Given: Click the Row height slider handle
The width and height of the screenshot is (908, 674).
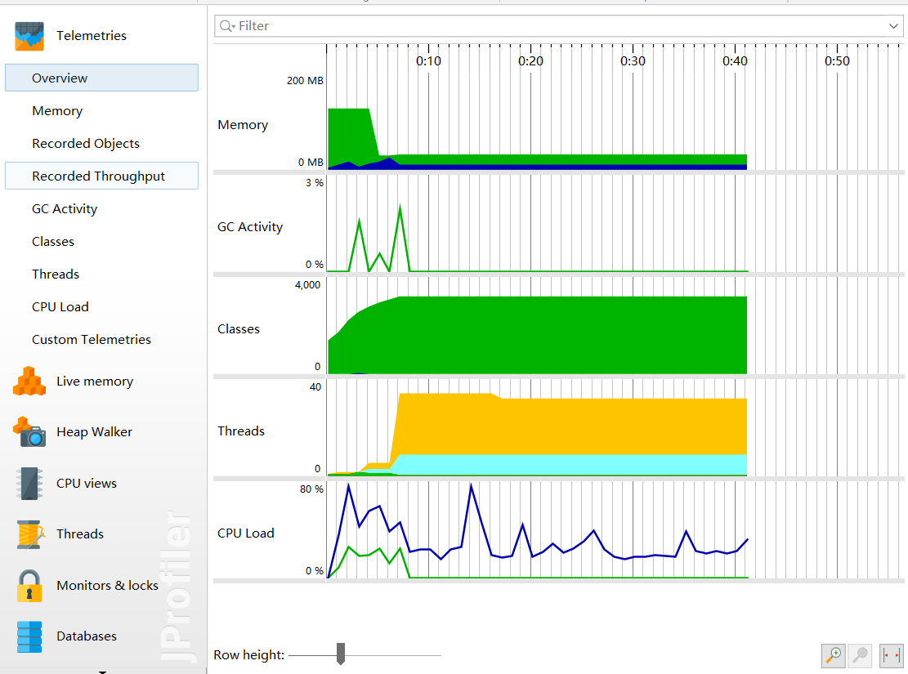Looking at the screenshot, I should coord(341,654).
